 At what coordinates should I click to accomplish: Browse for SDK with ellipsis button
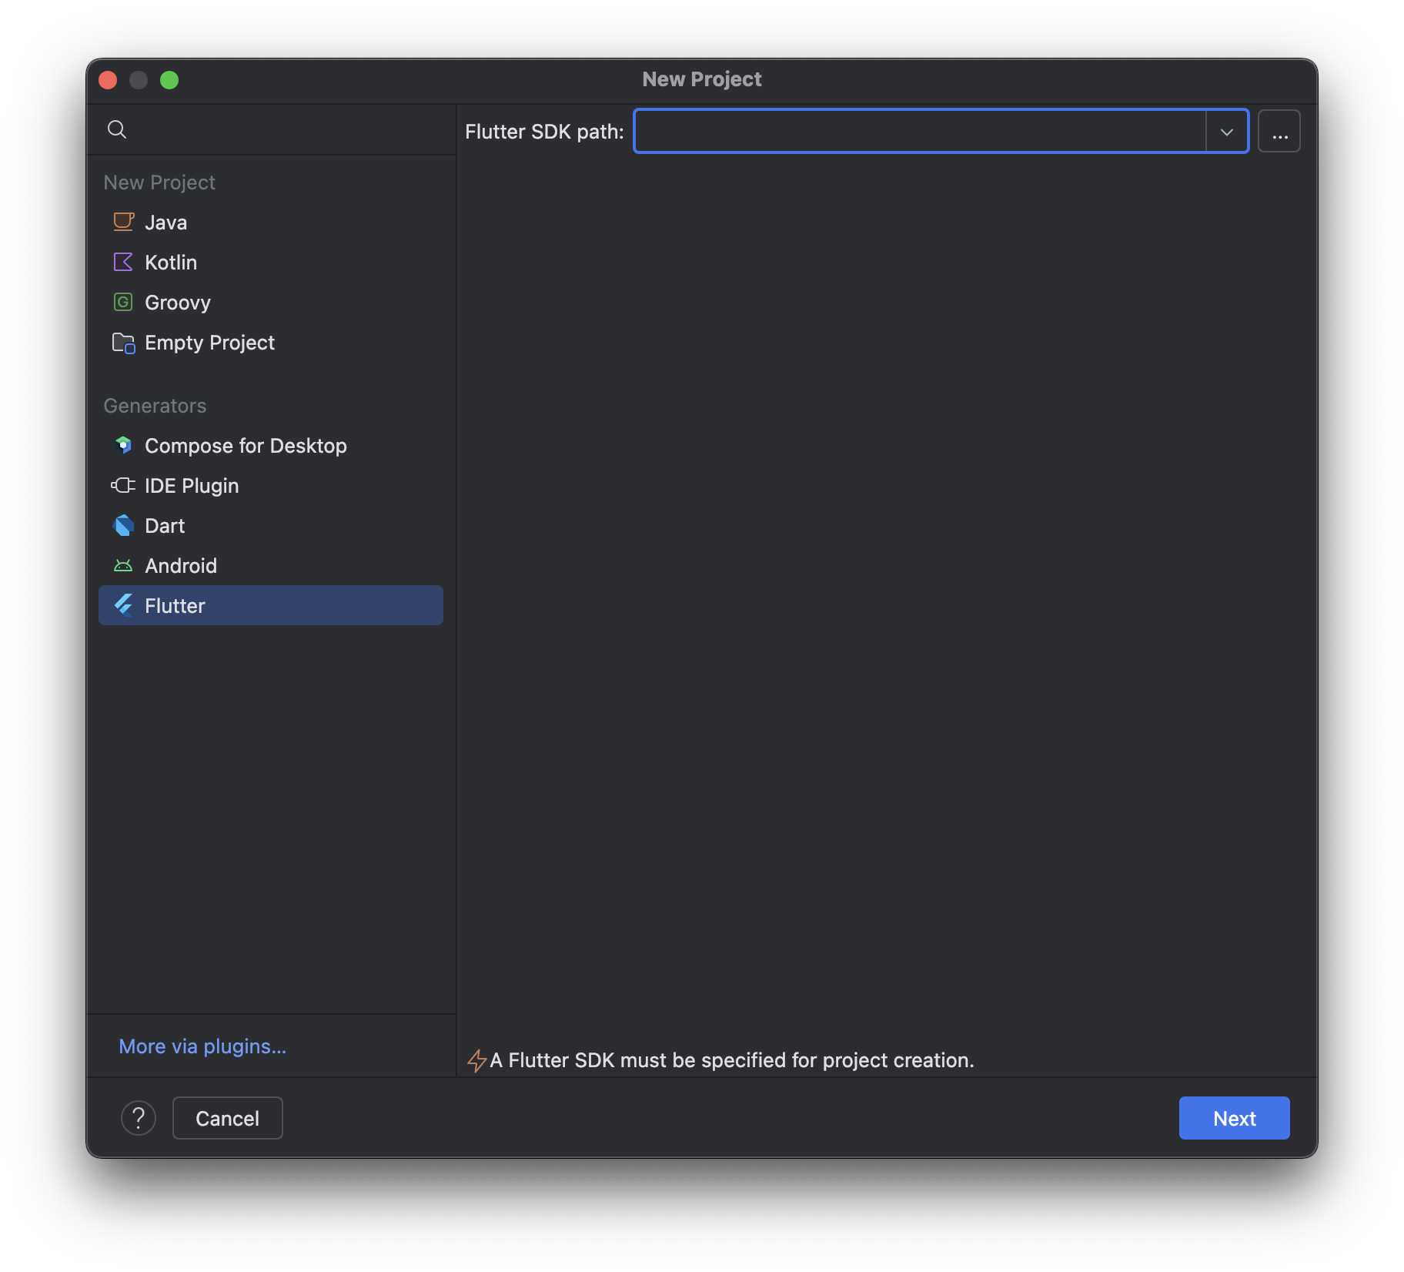pyautogui.click(x=1279, y=132)
